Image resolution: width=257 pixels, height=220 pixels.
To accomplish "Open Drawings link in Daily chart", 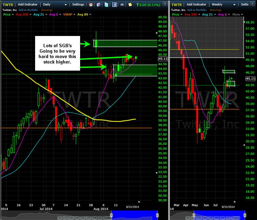I will click(47, 10).
